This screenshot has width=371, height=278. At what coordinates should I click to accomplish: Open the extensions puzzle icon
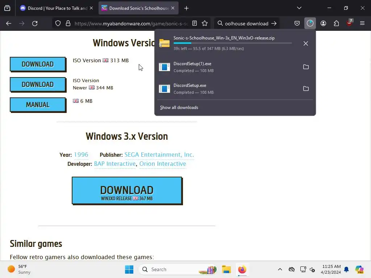point(336,23)
